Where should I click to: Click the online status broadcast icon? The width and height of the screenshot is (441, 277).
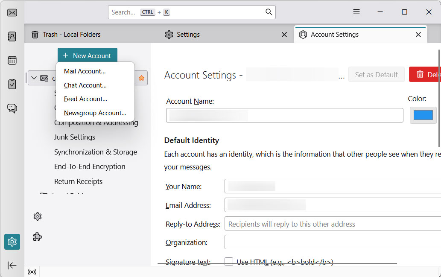[x=32, y=271]
